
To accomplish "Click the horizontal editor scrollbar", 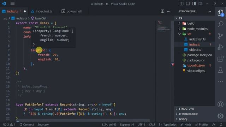I will [83, 120].
